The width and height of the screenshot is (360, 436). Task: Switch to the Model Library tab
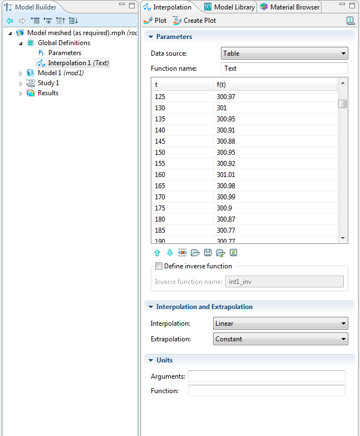coord(229,7)
